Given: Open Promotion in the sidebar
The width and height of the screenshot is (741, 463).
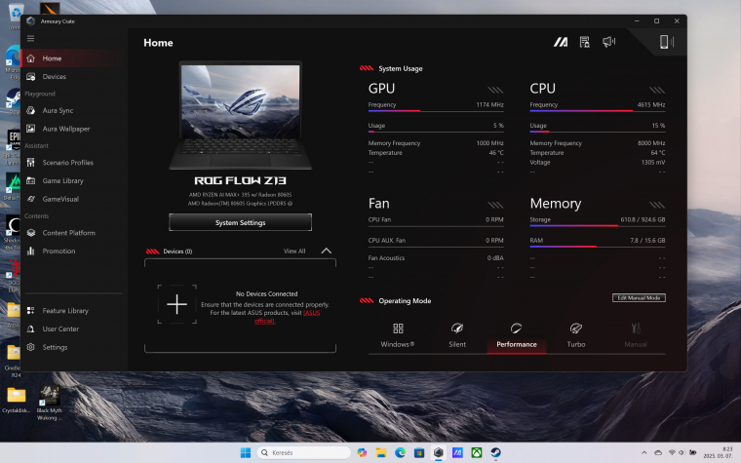Looking at the screenshot, I should [x=71, y=251].
